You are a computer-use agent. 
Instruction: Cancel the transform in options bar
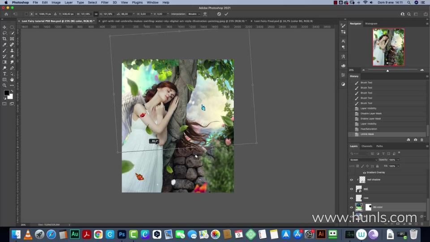tap(219, 14)
